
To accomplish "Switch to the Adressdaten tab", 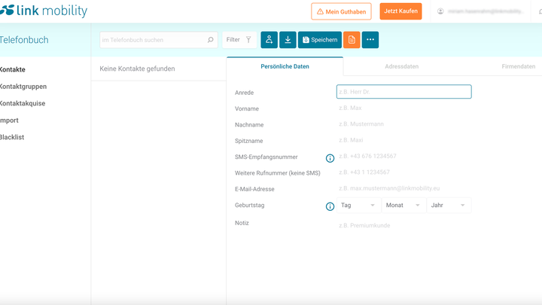I will coord(402,66).
